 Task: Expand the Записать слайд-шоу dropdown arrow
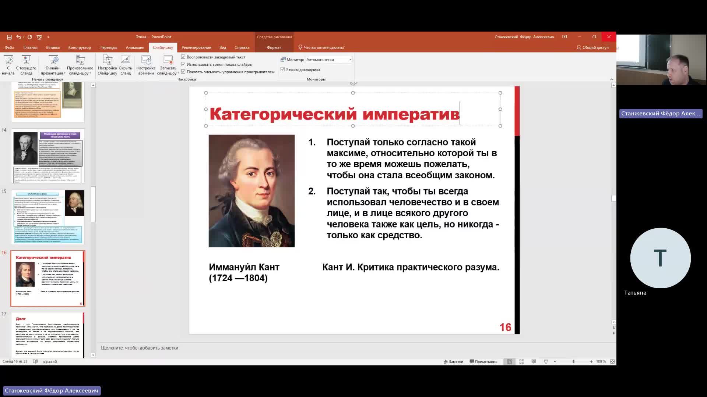click(178, 74)
